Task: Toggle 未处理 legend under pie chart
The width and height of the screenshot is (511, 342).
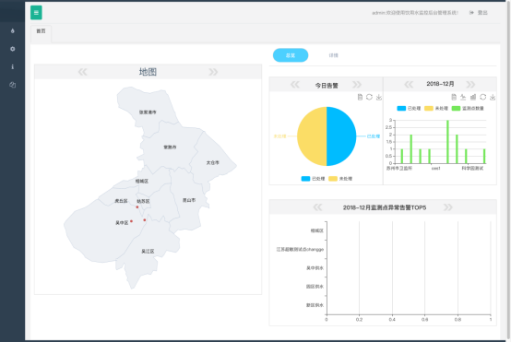Action: (340, 179)
